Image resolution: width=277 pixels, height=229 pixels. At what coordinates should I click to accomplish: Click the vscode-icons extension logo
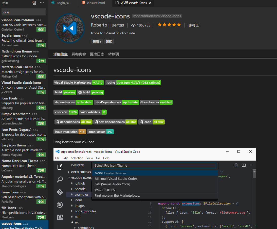70,28
